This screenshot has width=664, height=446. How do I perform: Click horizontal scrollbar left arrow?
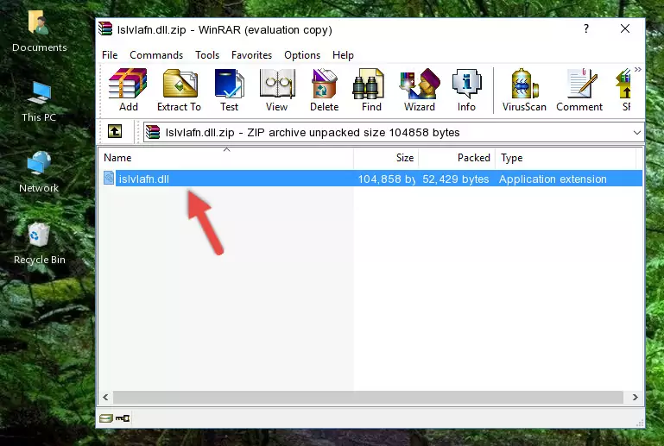point(106,397)
